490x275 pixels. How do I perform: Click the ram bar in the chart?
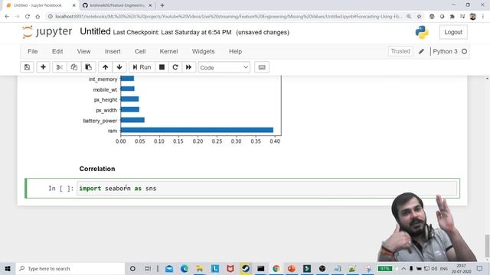pos(197,130)
